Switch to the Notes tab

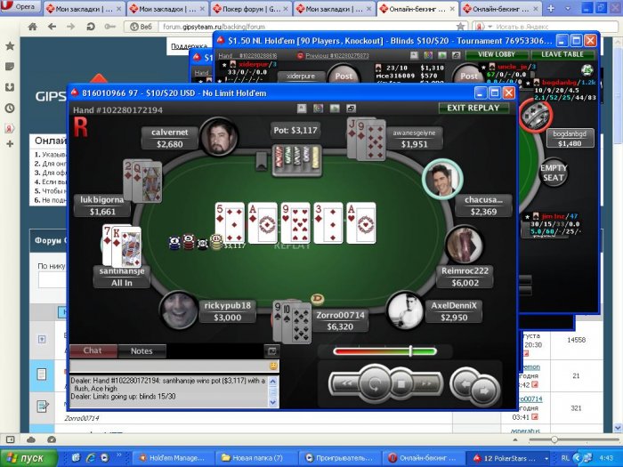click(x=142, y=350)
